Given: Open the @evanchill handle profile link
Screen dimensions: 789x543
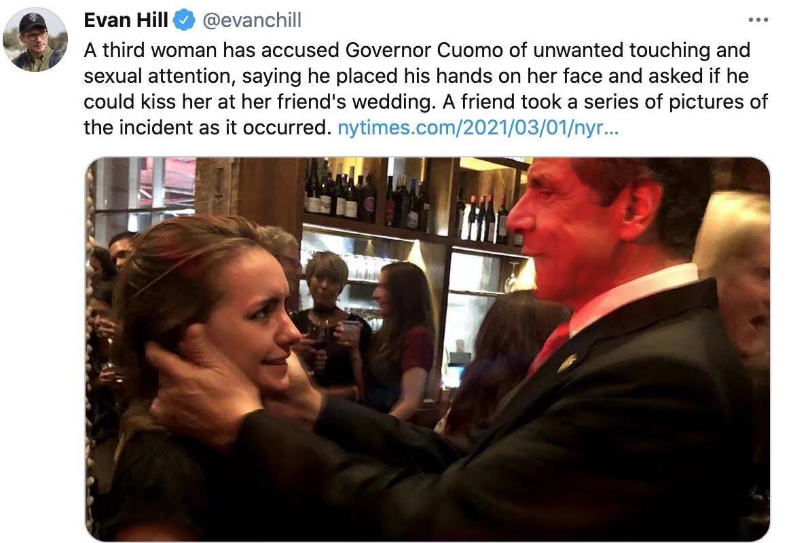Looking at the screenshot, I should (x=252, y=20).
